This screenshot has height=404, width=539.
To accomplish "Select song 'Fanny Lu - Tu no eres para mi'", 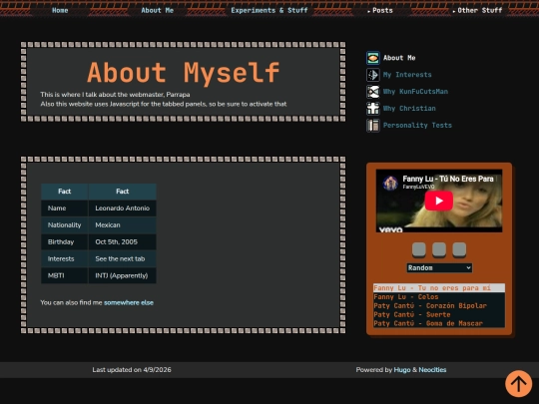I will tap(439, 288).
